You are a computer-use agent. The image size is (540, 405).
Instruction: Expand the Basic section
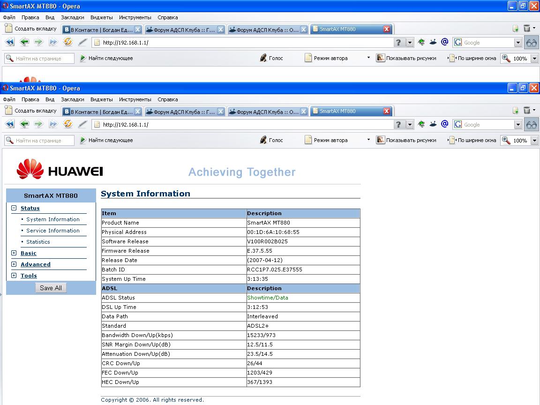coord(14,253)
